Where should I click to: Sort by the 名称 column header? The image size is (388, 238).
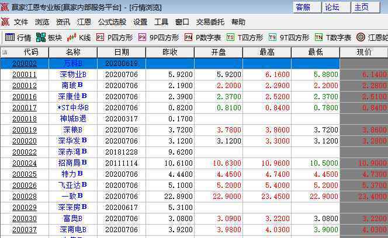coord(73,52)
